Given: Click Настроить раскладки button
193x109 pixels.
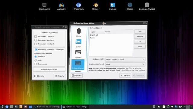Looking at the screenshot, I should click(49, 70).
